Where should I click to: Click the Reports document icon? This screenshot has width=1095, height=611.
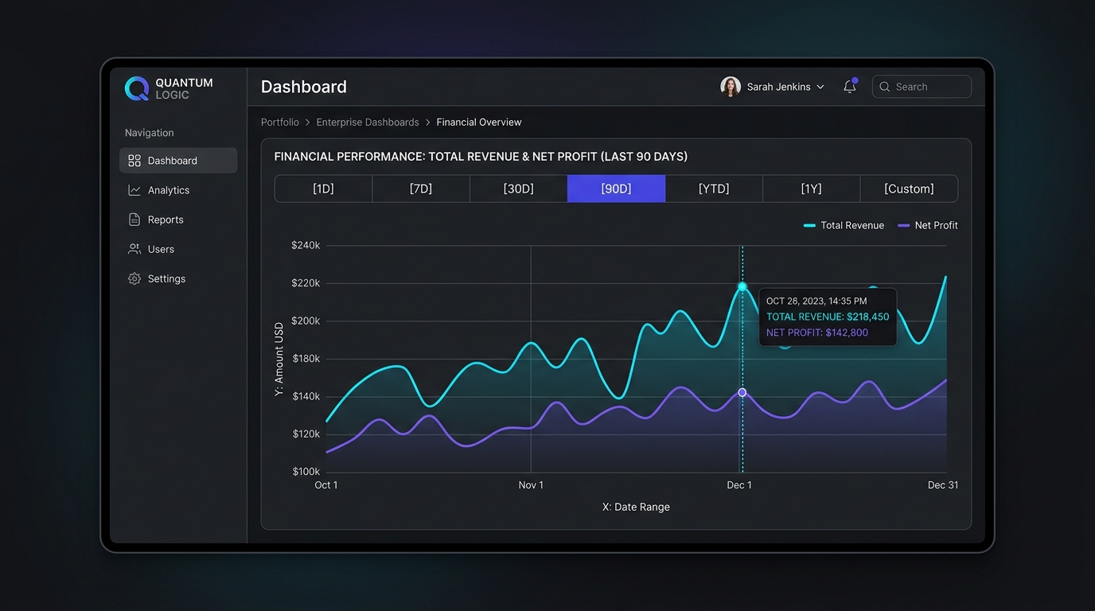pos(134,220)
